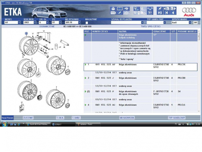This screenshot has height=152, width=202.
Task: Click the faded icon under the handshake
Action: (x=126, y=13)
